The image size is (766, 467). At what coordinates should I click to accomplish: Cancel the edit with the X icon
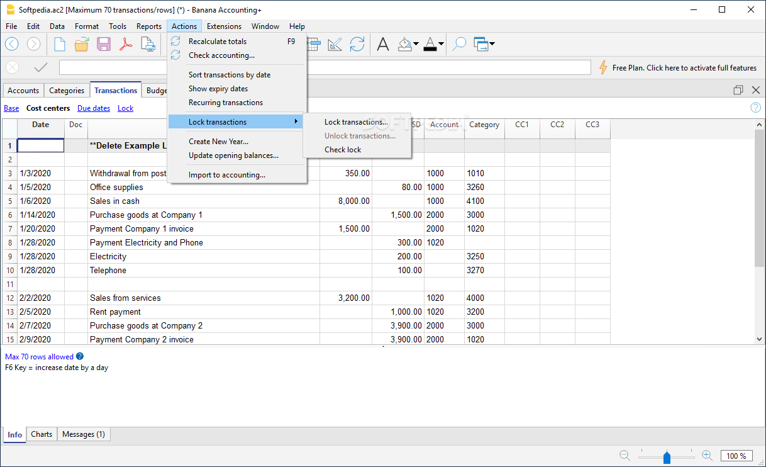(x=12, y=67)
